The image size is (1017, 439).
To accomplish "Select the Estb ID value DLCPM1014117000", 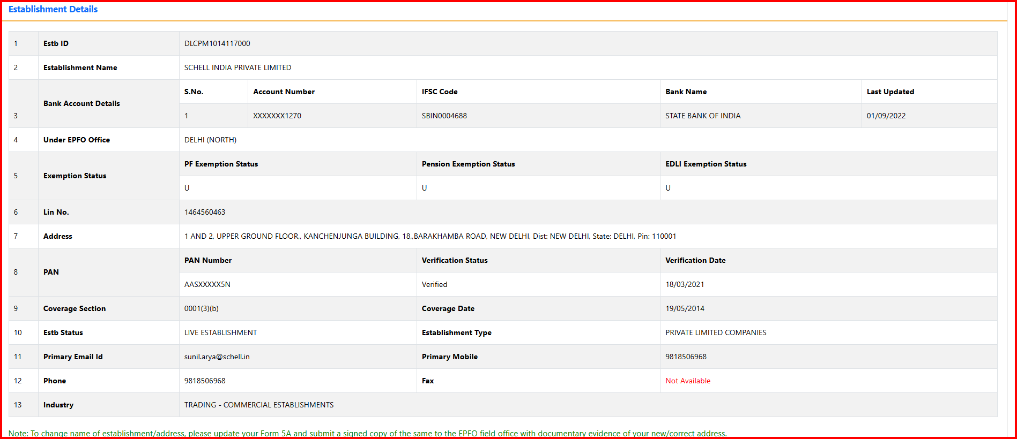I will point(217,43).
